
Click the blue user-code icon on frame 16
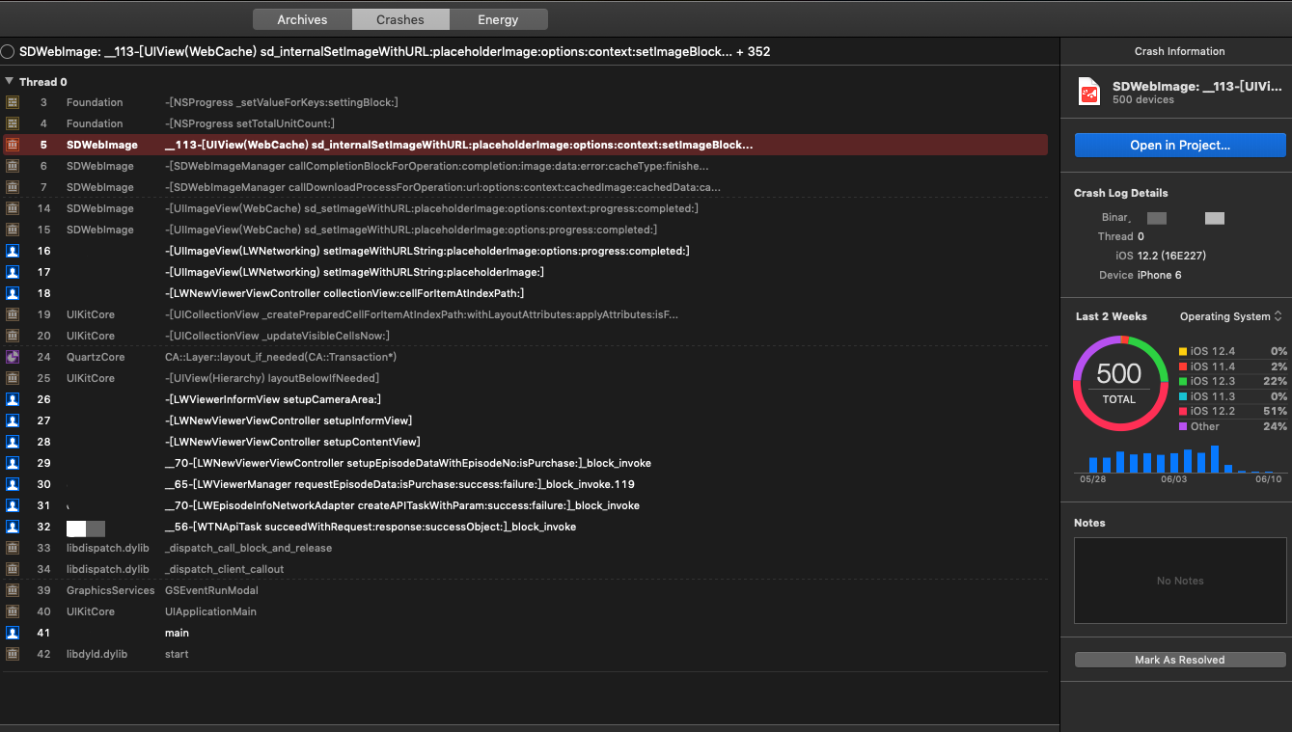pyautogui.click(x=13, y=251)
